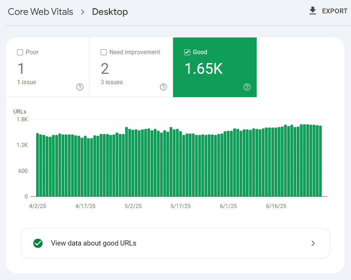Click the 1.65K good URLs value

coord(204,68)
